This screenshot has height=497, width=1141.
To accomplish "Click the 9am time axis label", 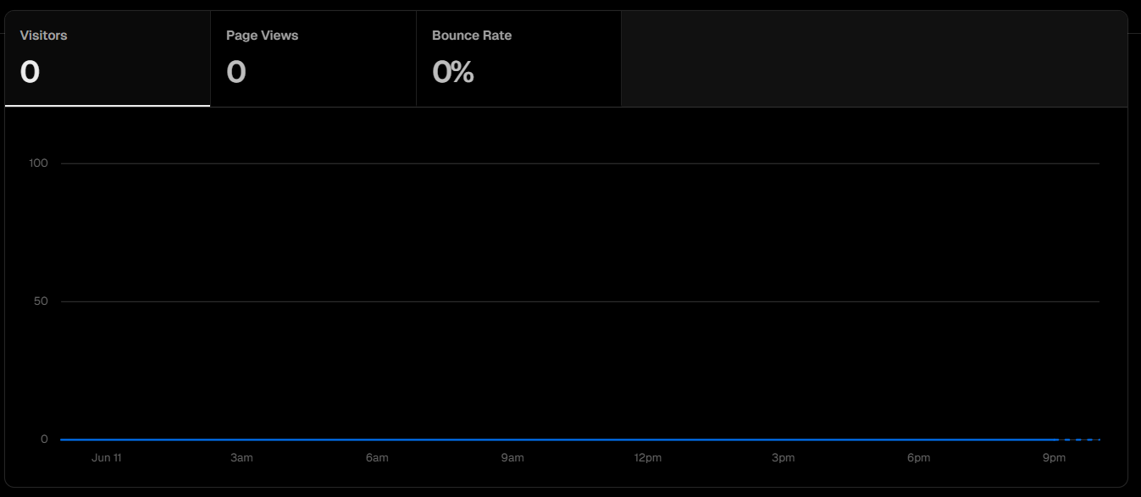I will (x=512, y=458).
